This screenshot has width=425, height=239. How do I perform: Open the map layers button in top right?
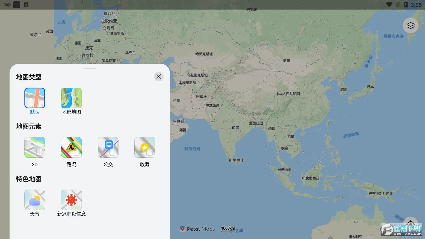[x=410, y=25]
